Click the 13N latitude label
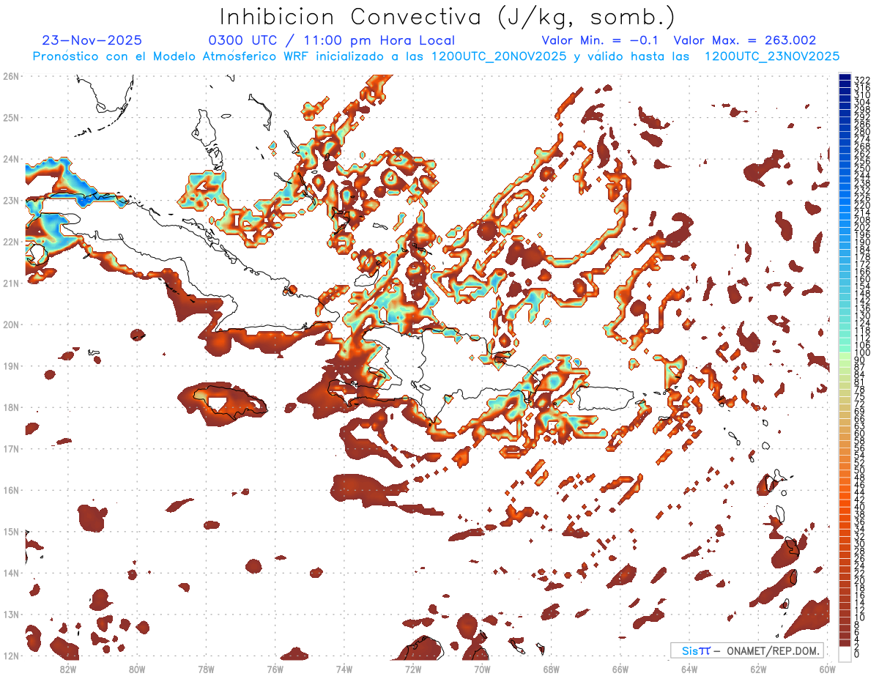The height and width of the screenshot is (679, 879). 10,615
